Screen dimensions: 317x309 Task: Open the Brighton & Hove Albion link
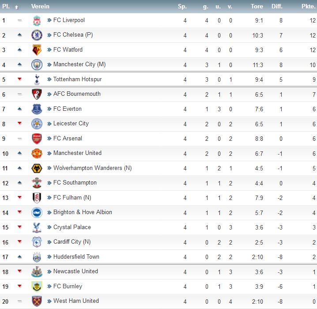point(83,212)
